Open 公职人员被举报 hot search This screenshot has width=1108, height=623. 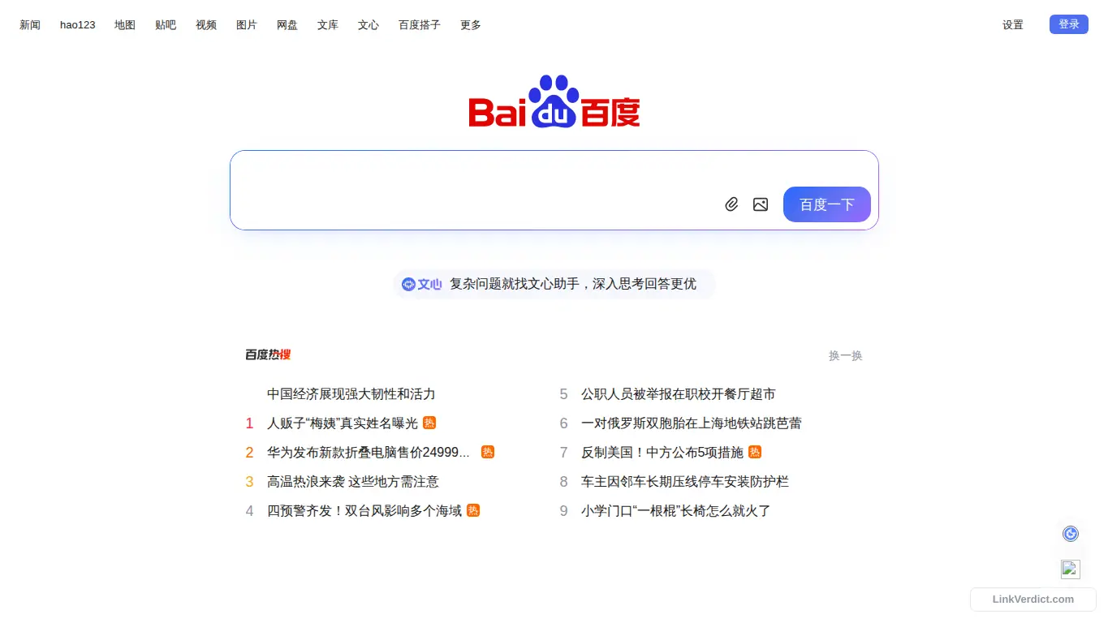[x=679, y=394]
